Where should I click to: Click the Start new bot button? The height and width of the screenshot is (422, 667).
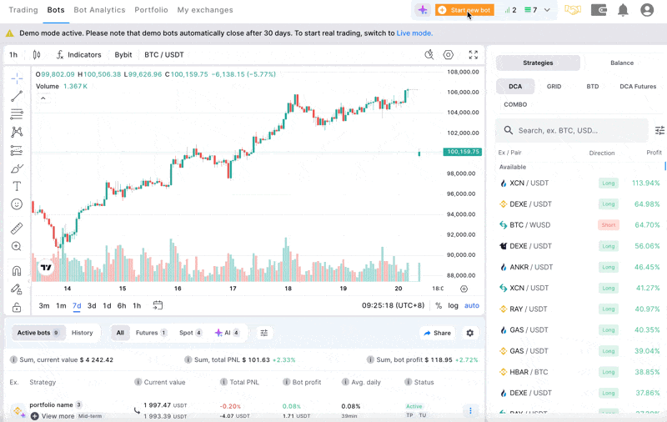464,10
